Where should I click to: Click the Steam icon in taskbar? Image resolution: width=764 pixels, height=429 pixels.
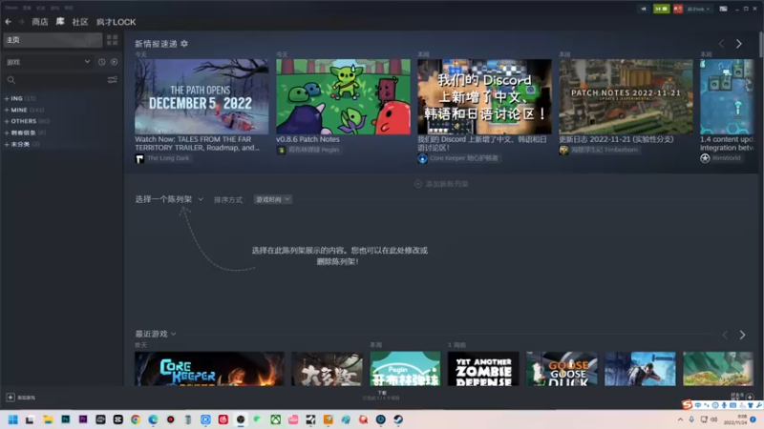[x=398, y=419]
